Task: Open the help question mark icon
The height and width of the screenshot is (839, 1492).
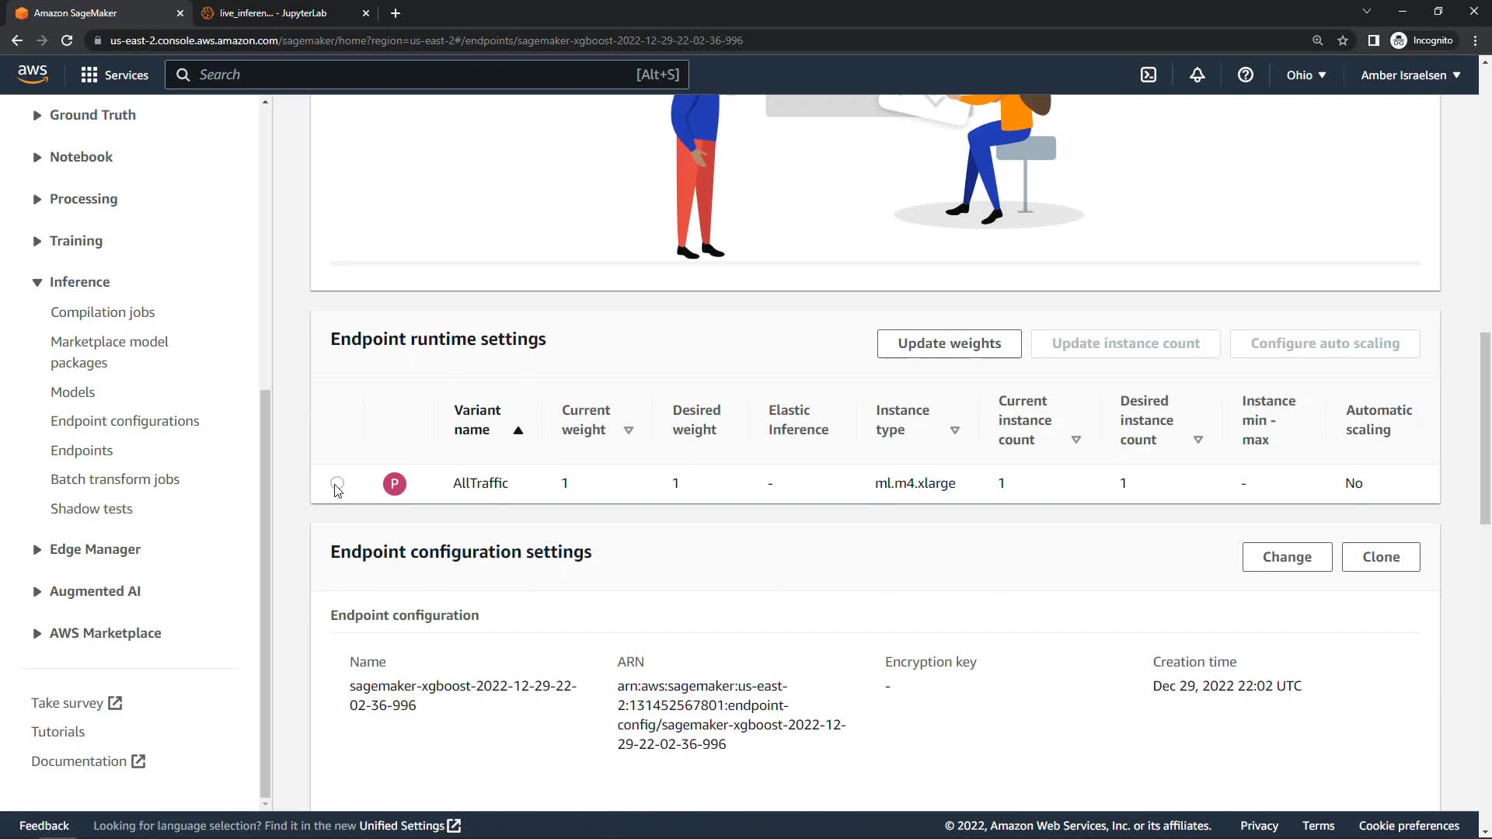Action: point(1246,75)
